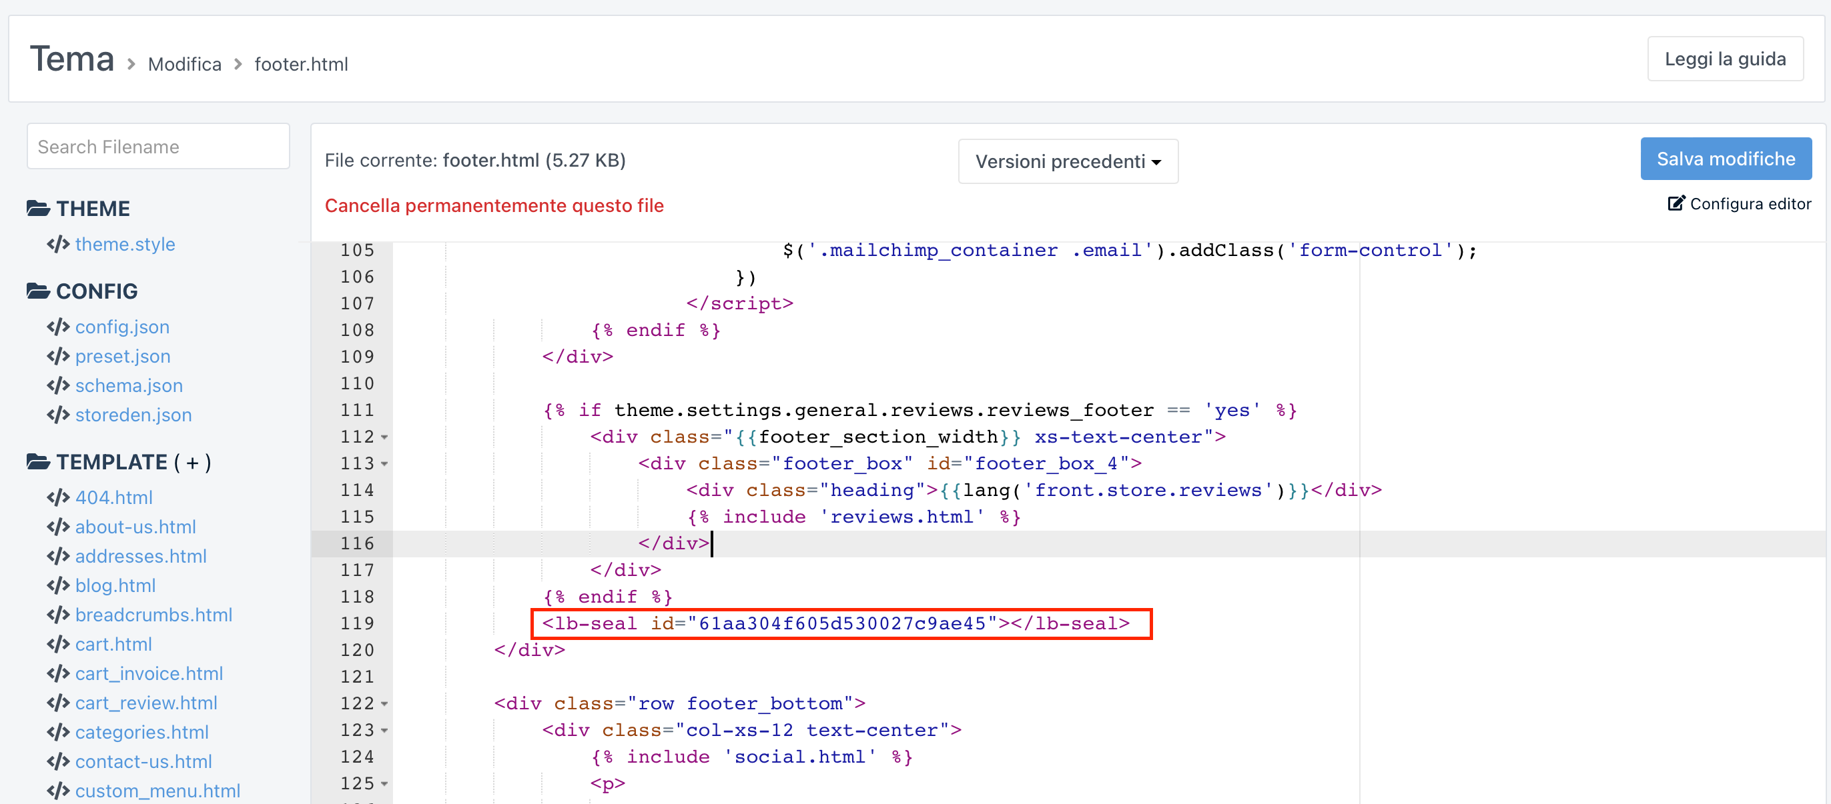Open cart_invoice.html template

click(149, 673)
